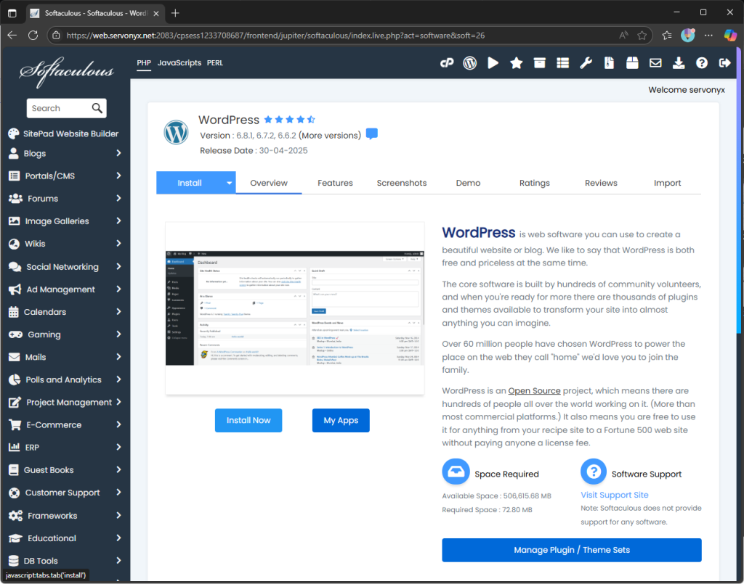The height and width of the screenshot is (584, 744).
Task: Expand the Image Galleries category chevron
Action: 118,221
